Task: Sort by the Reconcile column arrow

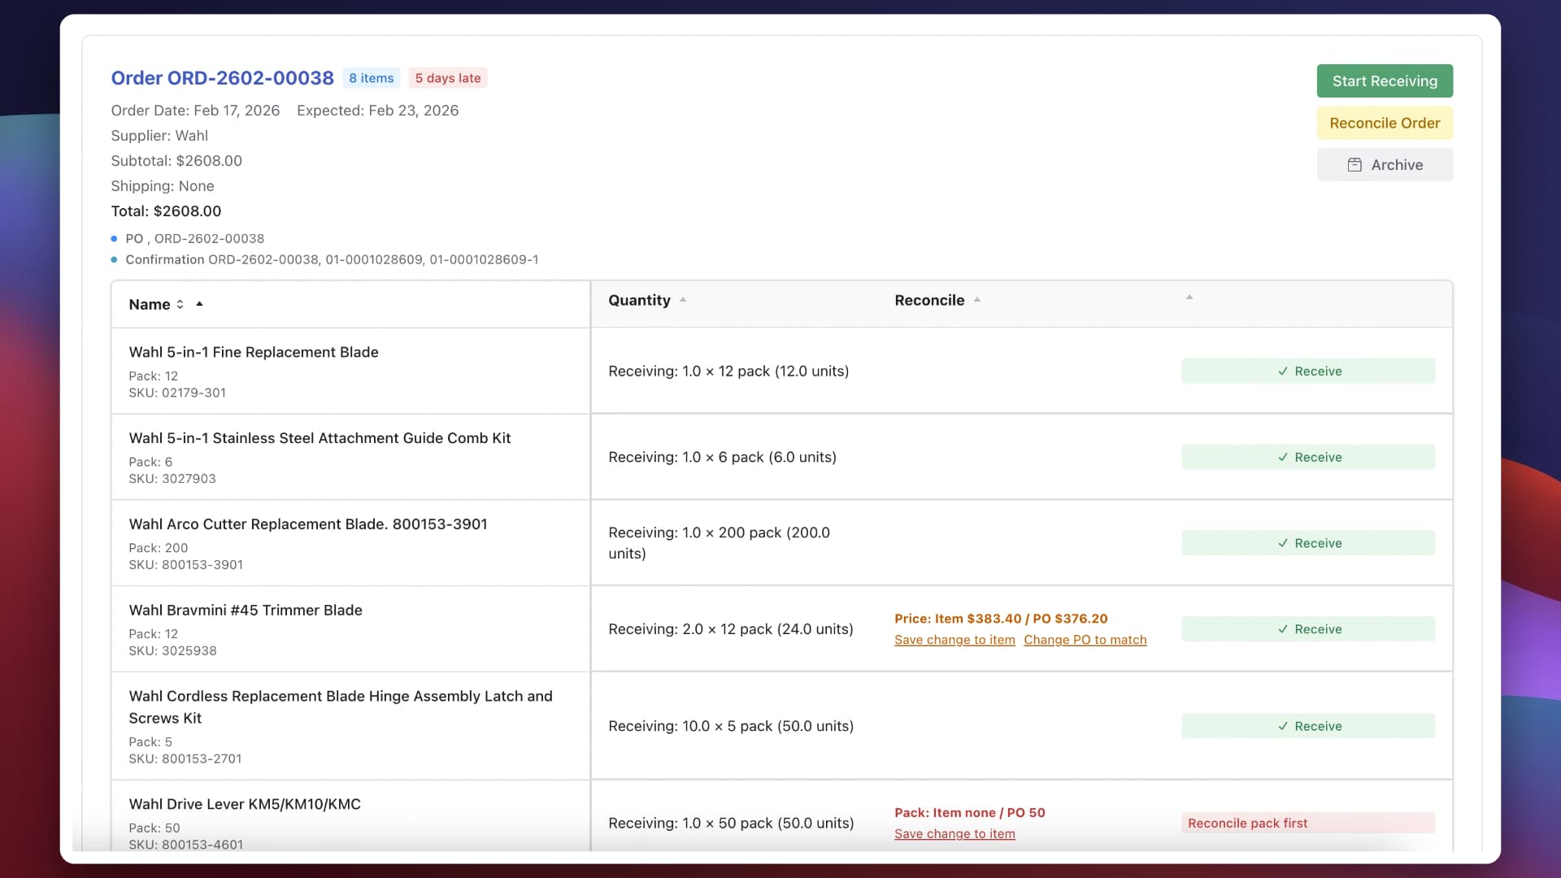Action: pyautogui.click(x=977, y=300)
